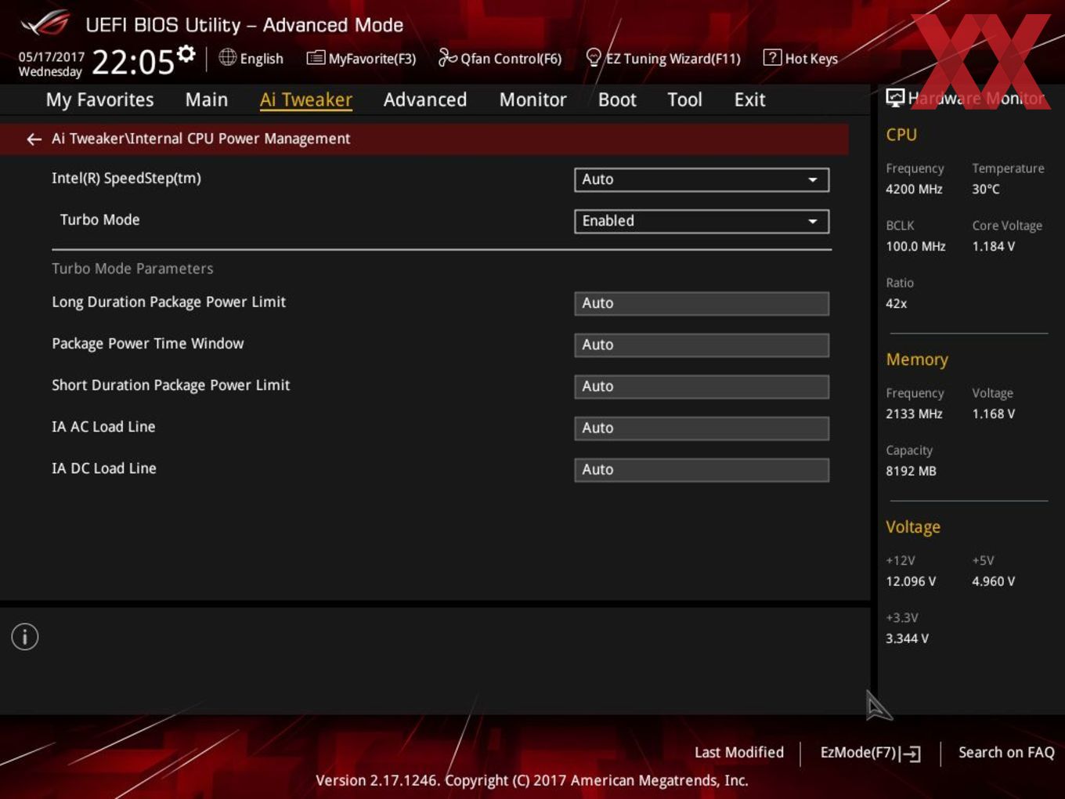Click BCLK value 100.0 MHz
The width and height of the screenshot is (1065, 799).
[915, 246]
